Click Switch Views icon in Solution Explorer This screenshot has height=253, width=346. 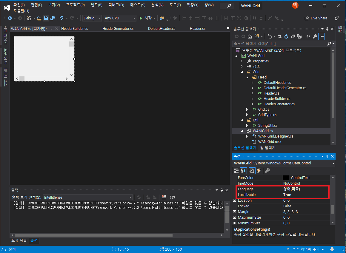pyautogui.click(x=257, y=36)
